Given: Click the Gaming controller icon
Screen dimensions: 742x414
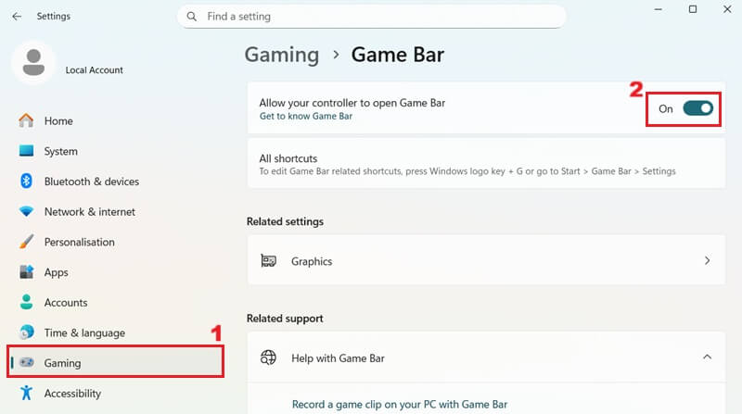Looking at the screenshot, I should coord(27,362).
